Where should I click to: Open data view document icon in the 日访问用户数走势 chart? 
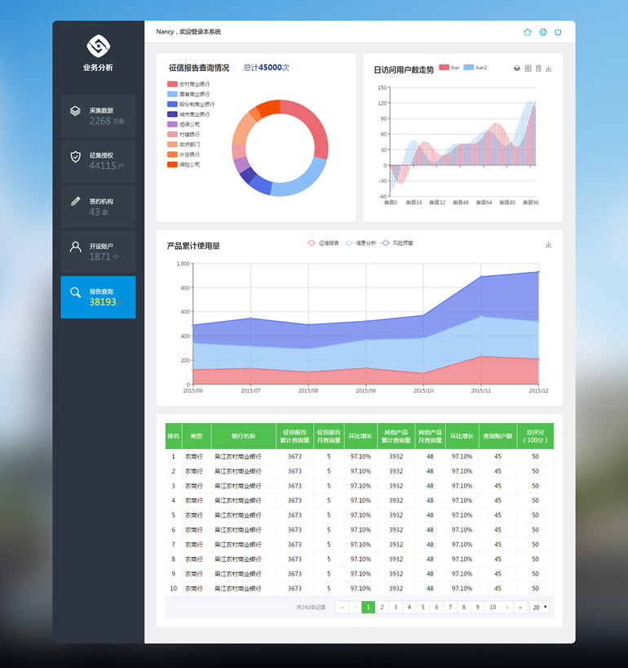[538, 69]
